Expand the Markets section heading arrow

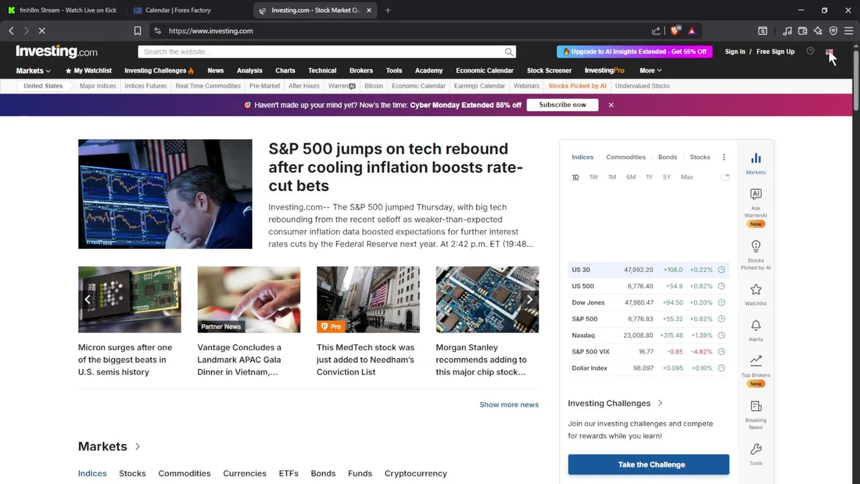pyautogui.click(x=137, y=446)
